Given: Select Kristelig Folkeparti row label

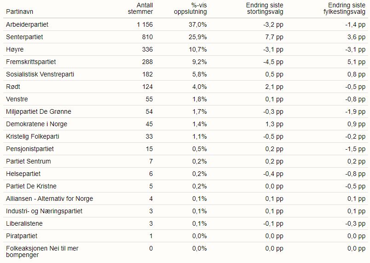Looking at the screenshot, I should [33, 136].
